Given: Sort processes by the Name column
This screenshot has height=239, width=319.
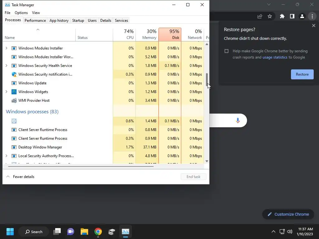Looking at the screenshot, I should click(39, 34).
